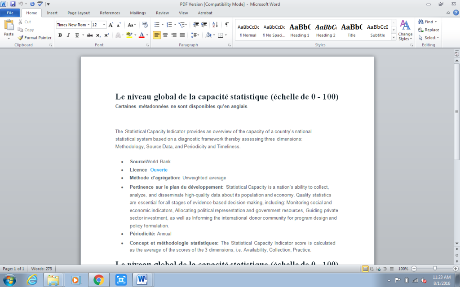
Task: Decrease the paragraph indent
Action: coord(196,25)
